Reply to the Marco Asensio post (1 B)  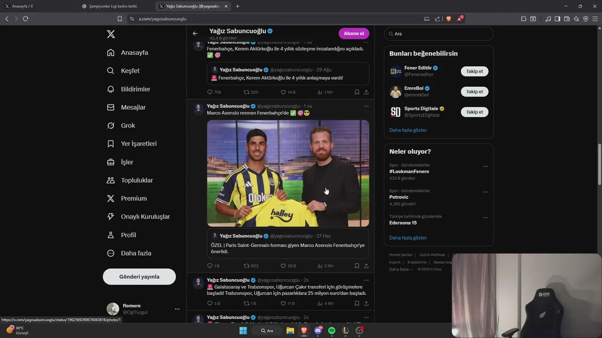pyautogui.click(x=214, y=266)
